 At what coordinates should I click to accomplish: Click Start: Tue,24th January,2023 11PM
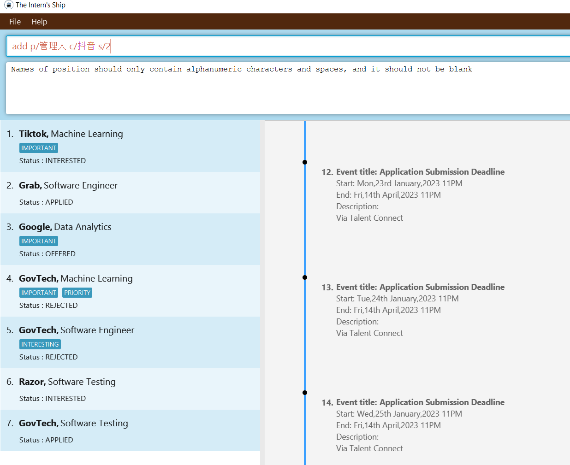[x=398, y=299]
